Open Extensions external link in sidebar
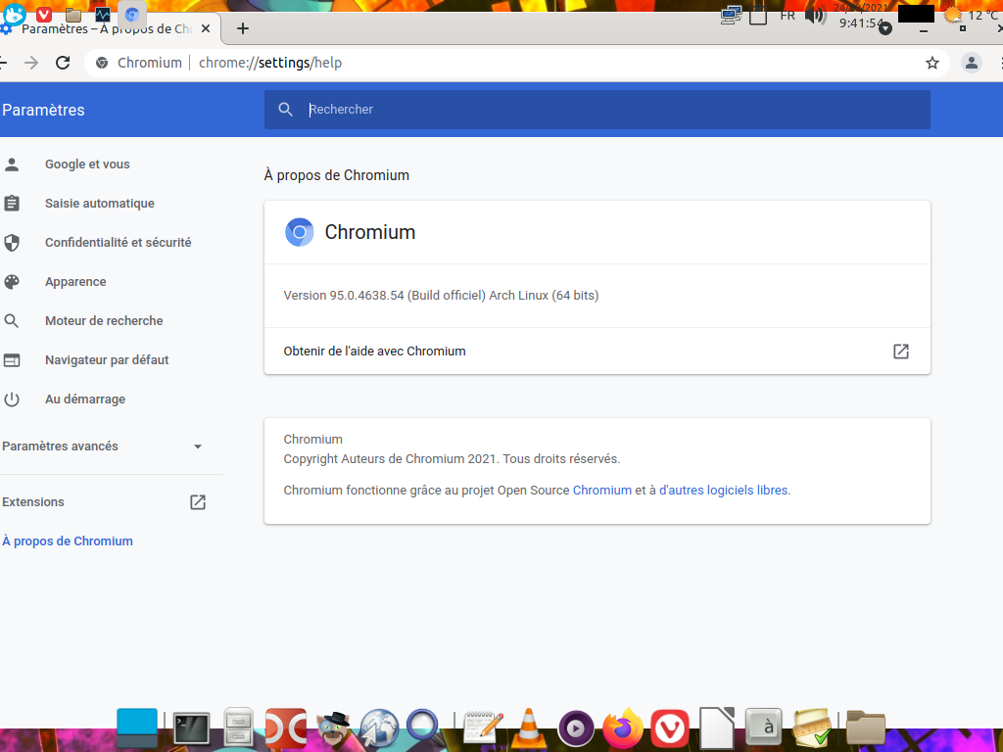Image resolution: width=1003 pixels, height=752 pixels. click(x=198, y=502)
